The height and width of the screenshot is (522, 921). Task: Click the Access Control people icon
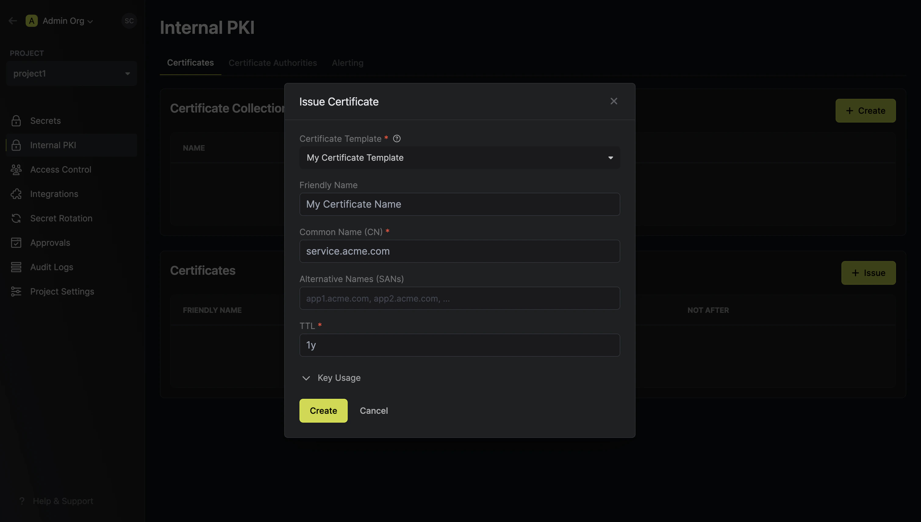pos(16,170)
